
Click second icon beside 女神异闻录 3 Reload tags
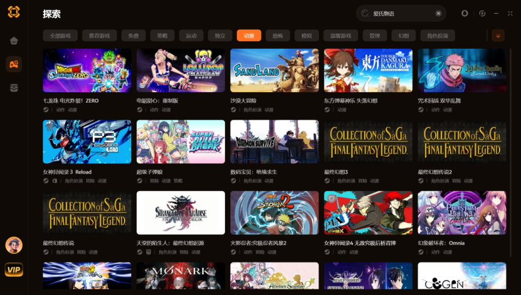(55, 181)
